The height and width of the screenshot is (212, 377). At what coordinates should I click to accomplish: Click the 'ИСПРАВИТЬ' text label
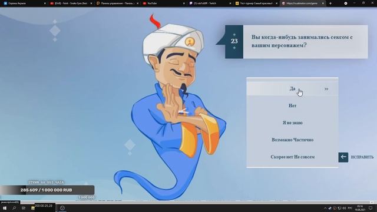pos(362,157)
